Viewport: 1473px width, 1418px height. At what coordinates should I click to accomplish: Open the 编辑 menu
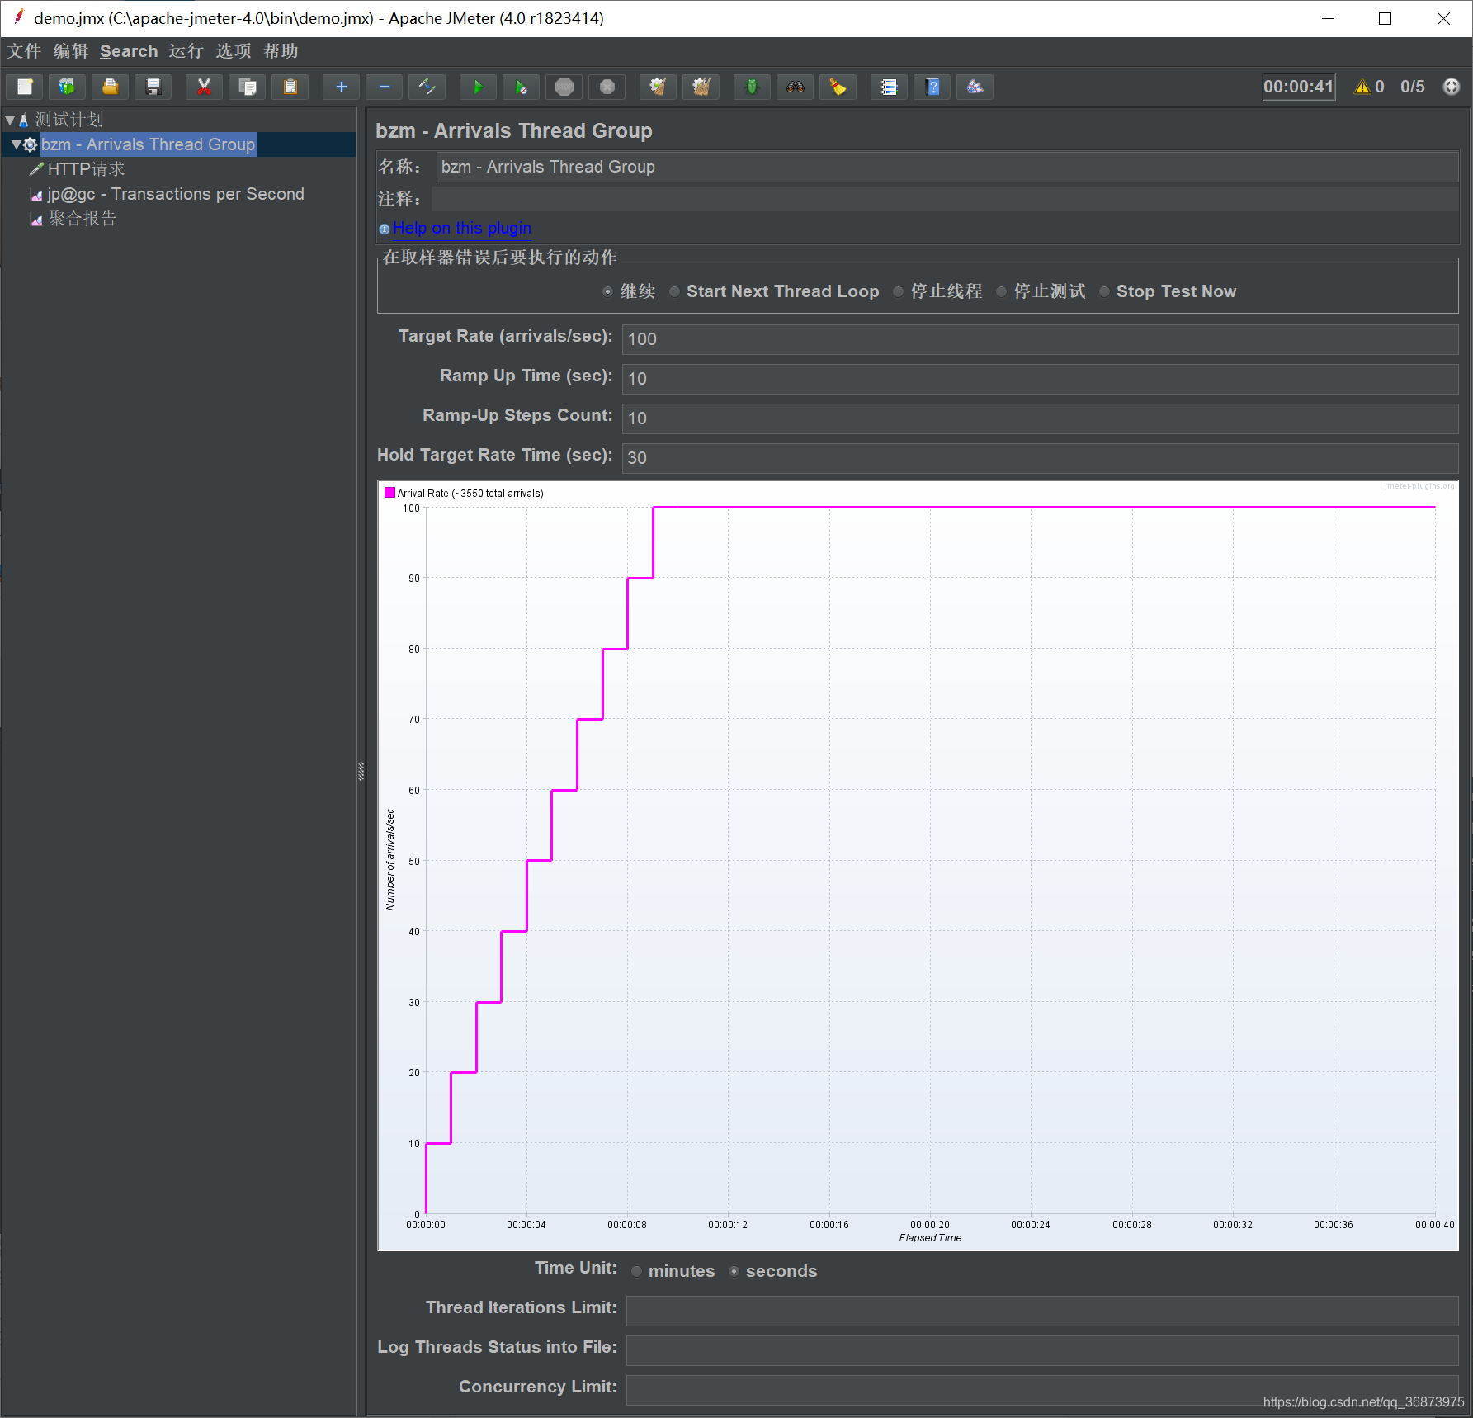[x=71, y=51]
